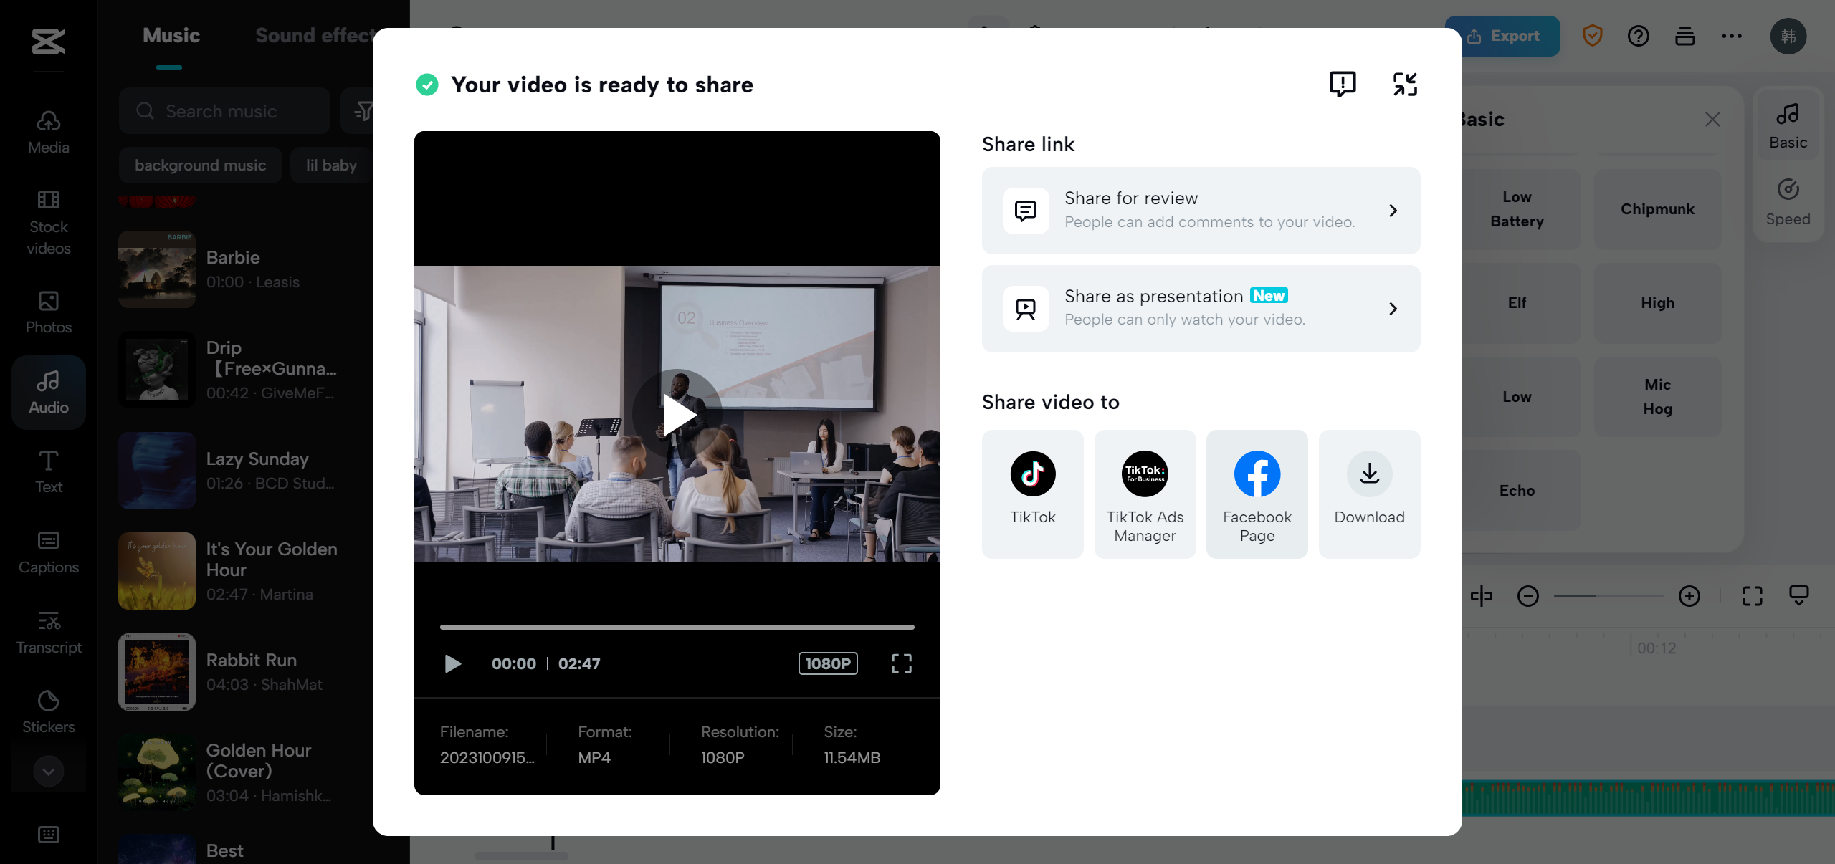1835x864 pixels.
Task: Open the Text panel
Action: coord(48,471)
